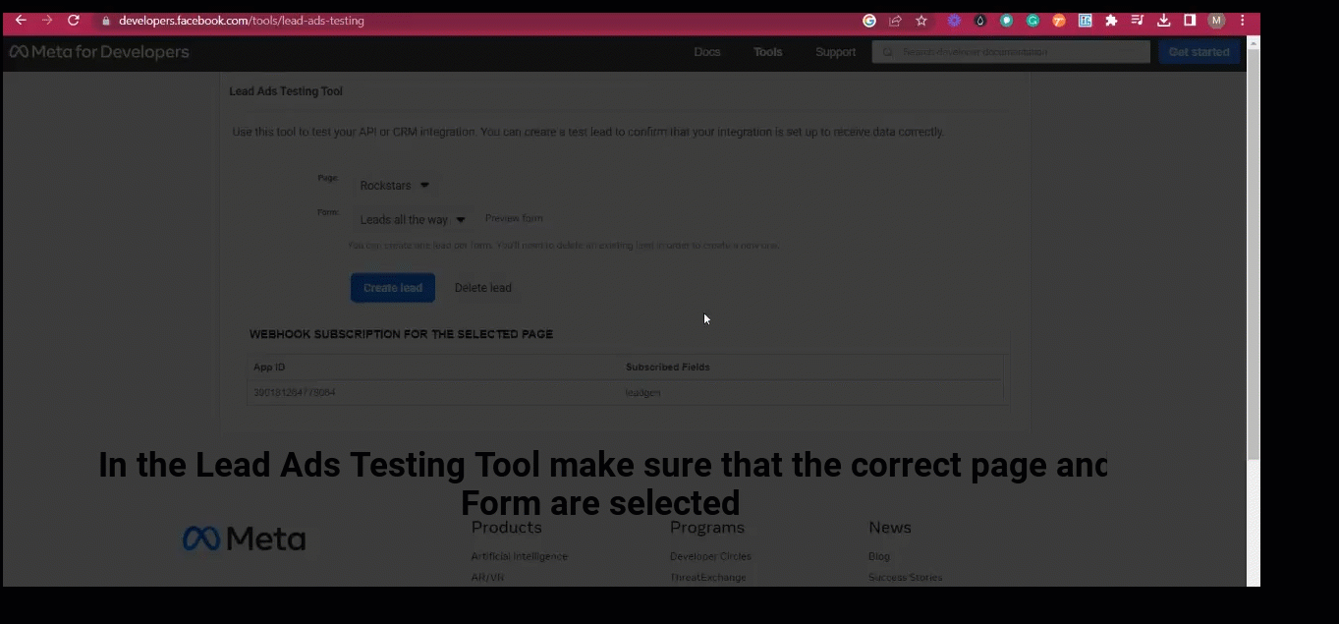
Task: Open the Form dropdown showing Leads all the way
Action: pyautogui.click(x=413, y=220)
